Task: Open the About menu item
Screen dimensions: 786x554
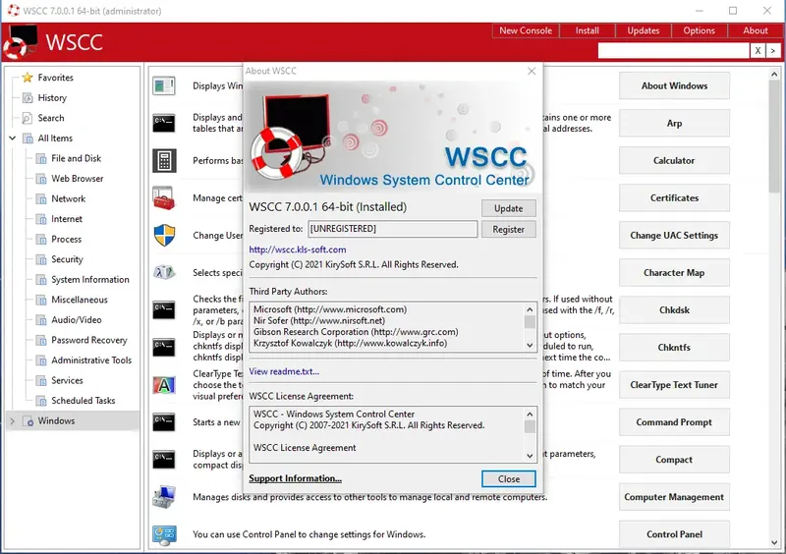Action: click(x=755, y=30)
